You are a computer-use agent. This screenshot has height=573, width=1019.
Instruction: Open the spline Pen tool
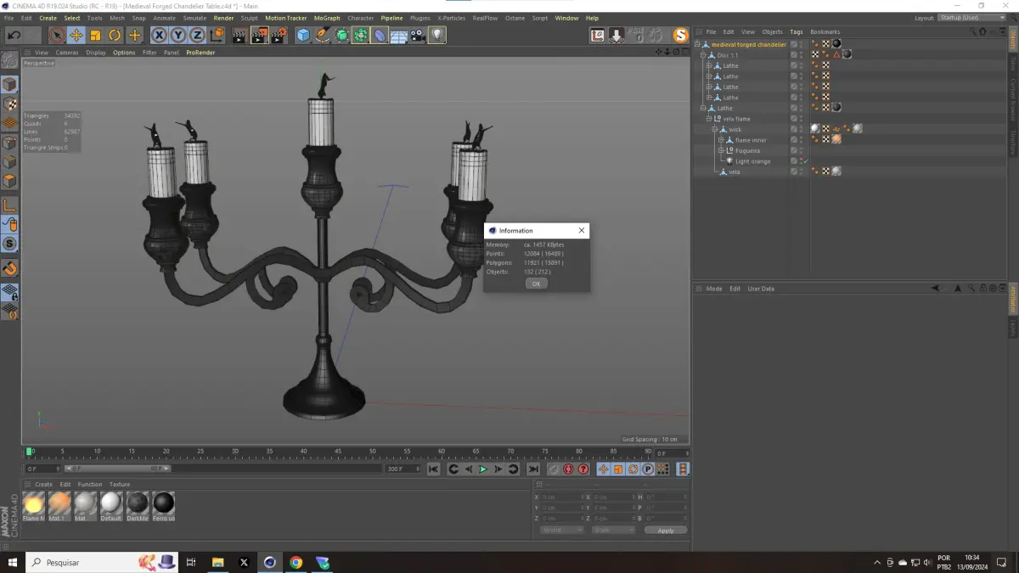[x=323, y=35]
